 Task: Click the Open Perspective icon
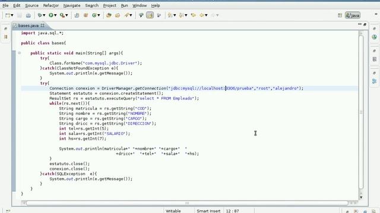pyautogui.click(x=340, y=15)
